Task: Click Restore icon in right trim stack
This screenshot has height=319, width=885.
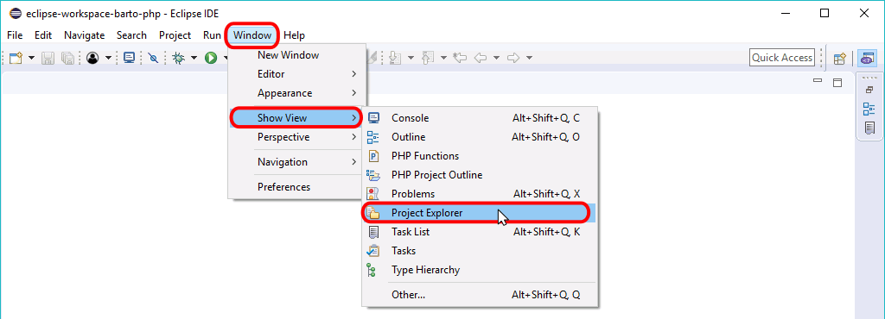Action: coord(869,90)
